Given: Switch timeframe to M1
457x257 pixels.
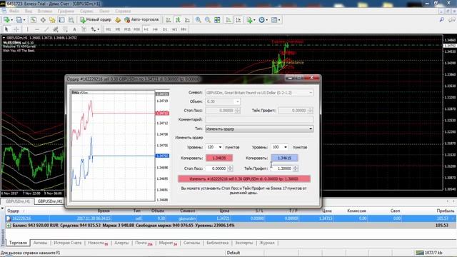Looking at the screenshot, I should [x=108, y=29].
